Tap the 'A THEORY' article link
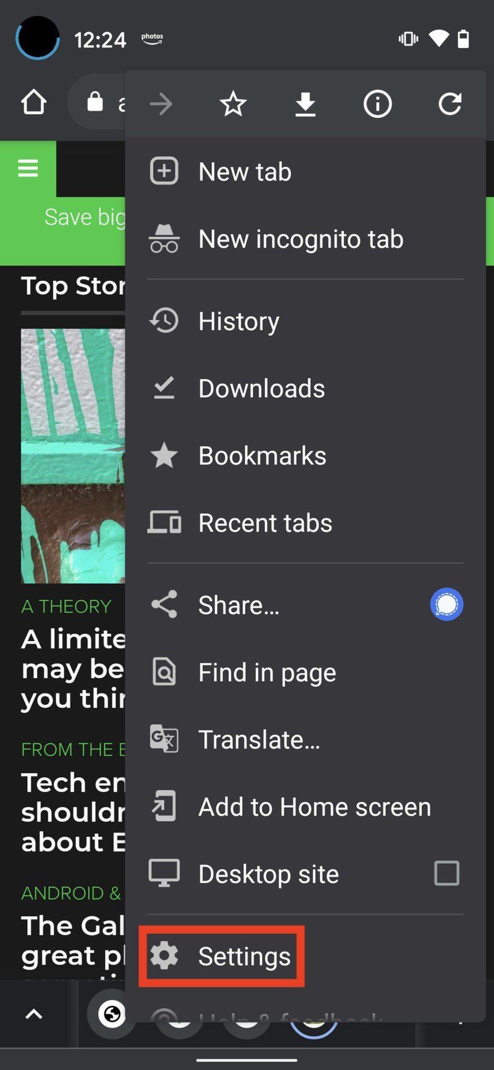 67,606
